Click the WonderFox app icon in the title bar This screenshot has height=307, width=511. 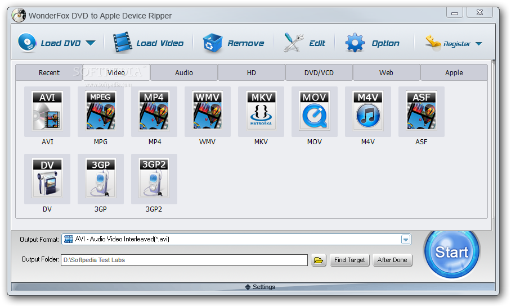19,15
